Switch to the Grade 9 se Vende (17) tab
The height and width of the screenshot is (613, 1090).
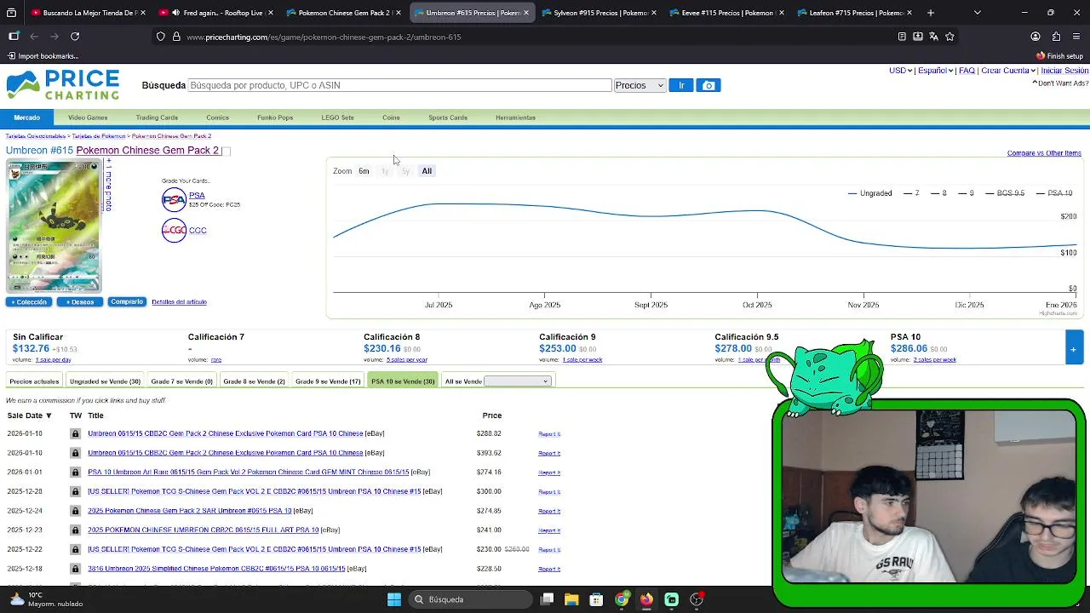point(328,381)
